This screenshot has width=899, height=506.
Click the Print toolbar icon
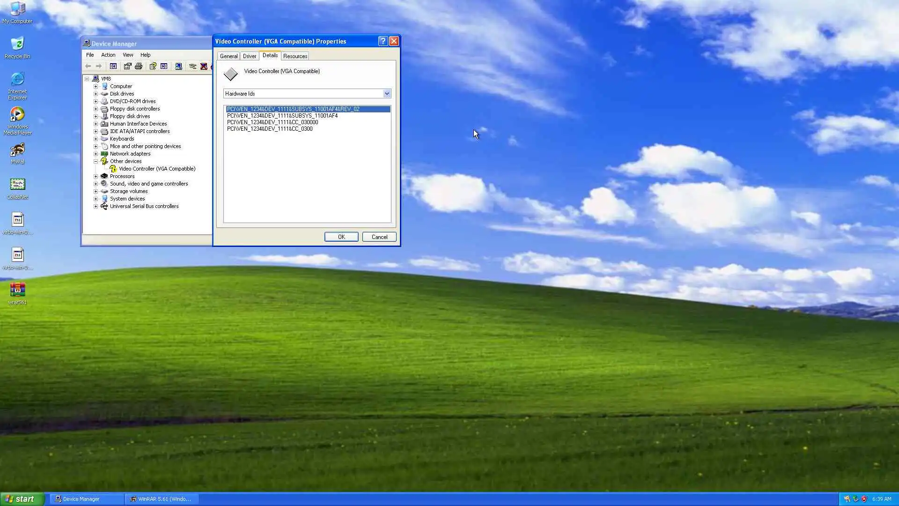coord(139,66)
